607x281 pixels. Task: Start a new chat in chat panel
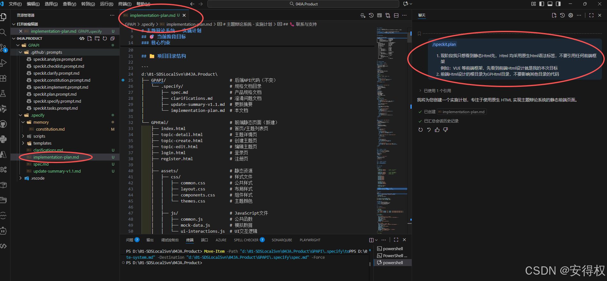554,15
